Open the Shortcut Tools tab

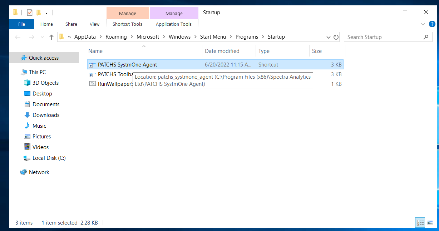tap(127, 24)
